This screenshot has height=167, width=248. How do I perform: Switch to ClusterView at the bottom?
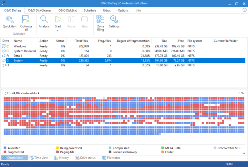pyautogui.click(x=15, y=158)
